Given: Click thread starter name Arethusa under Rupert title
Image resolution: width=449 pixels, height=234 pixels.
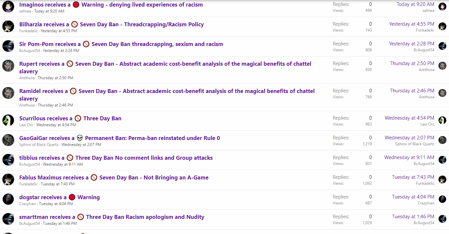Looking at the screenshot, I should [x=27, y=78].
